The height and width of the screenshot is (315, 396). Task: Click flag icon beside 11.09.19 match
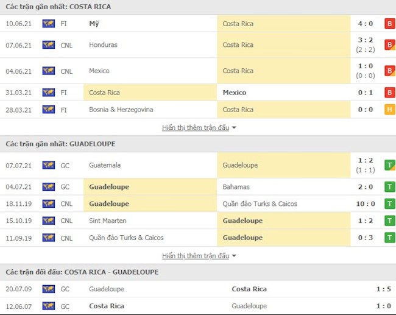(x=48, y=238)
